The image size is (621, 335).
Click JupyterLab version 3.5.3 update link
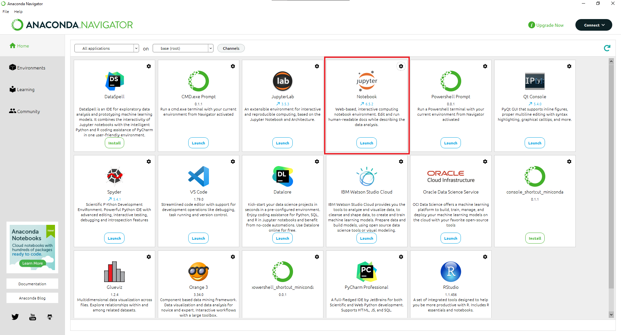pos(283,104)
